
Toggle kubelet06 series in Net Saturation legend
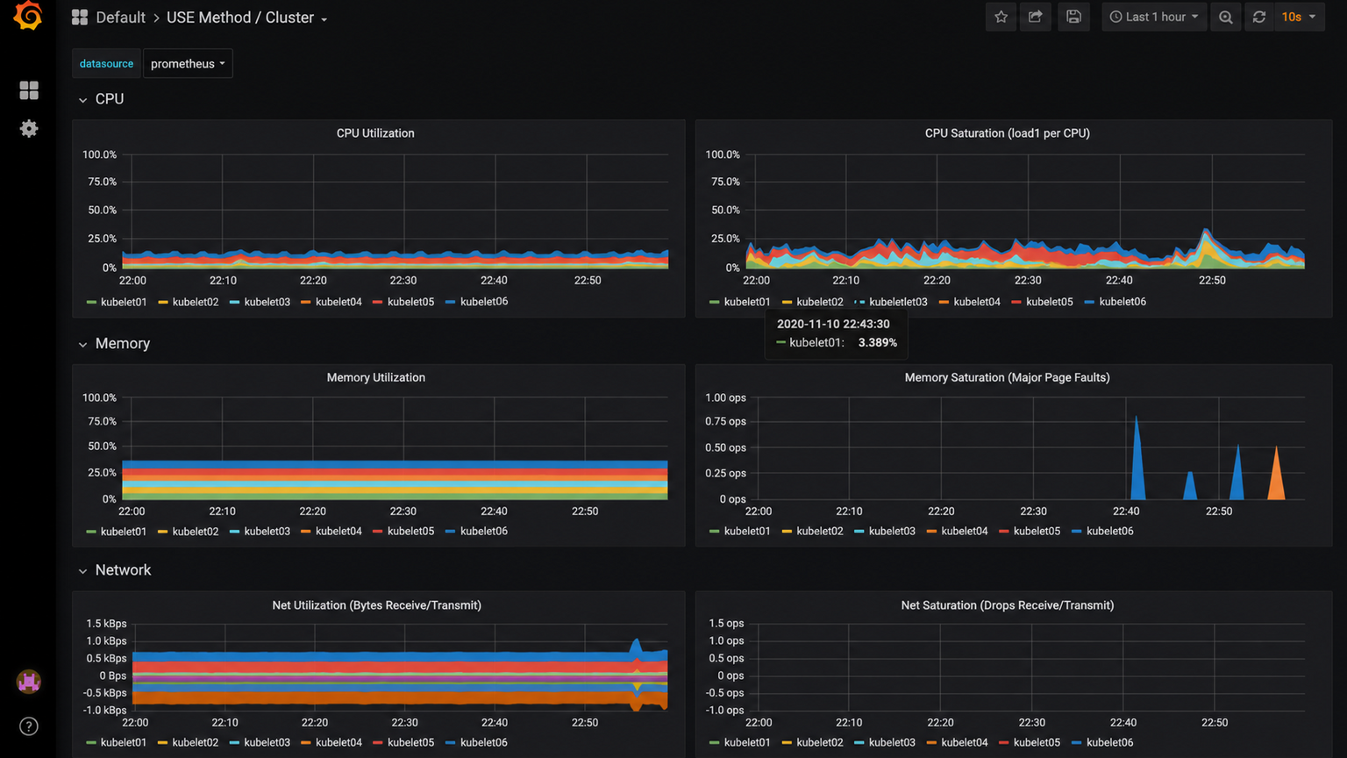click(x=1110, y=743)
